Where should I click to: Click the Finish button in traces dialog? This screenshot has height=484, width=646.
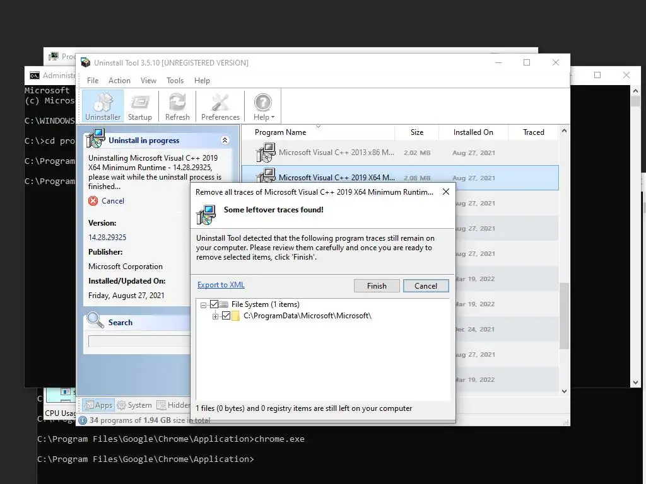click(377, 286)
